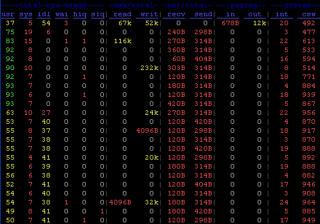Click the 232k disk write value
320x224 pixels.
pyautogui.click(x=149, y=68)
